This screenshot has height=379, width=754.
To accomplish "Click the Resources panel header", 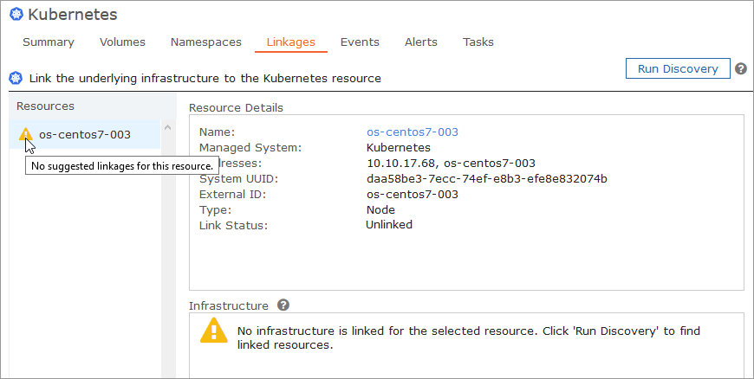I will click(46, 106).
